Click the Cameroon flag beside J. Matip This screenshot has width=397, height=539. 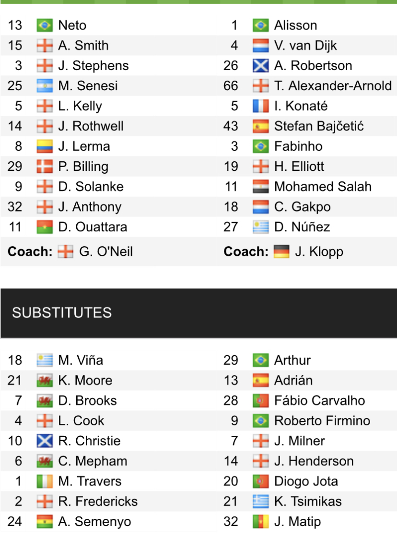(x=260, y=521)
